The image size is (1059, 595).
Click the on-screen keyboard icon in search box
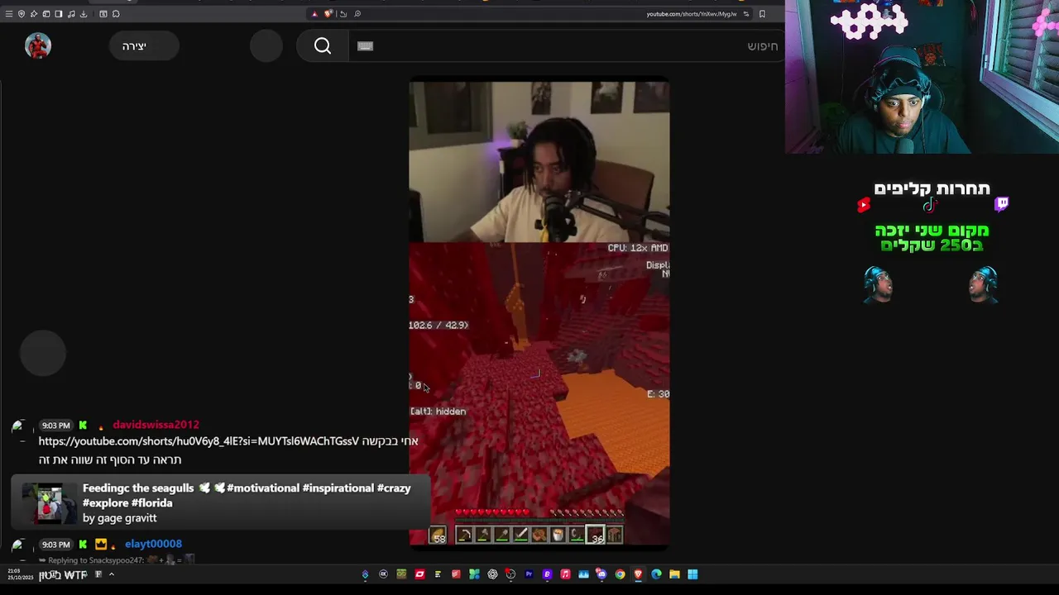tap(365, 46)
